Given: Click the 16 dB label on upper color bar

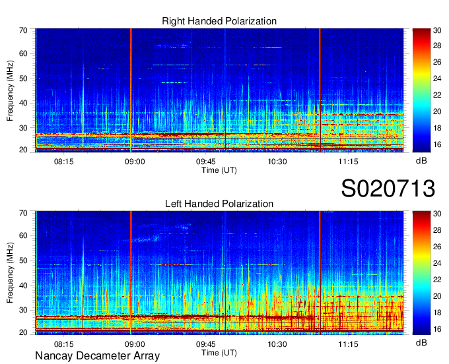Looking at the screenshot, I should (x=437, y=144).
